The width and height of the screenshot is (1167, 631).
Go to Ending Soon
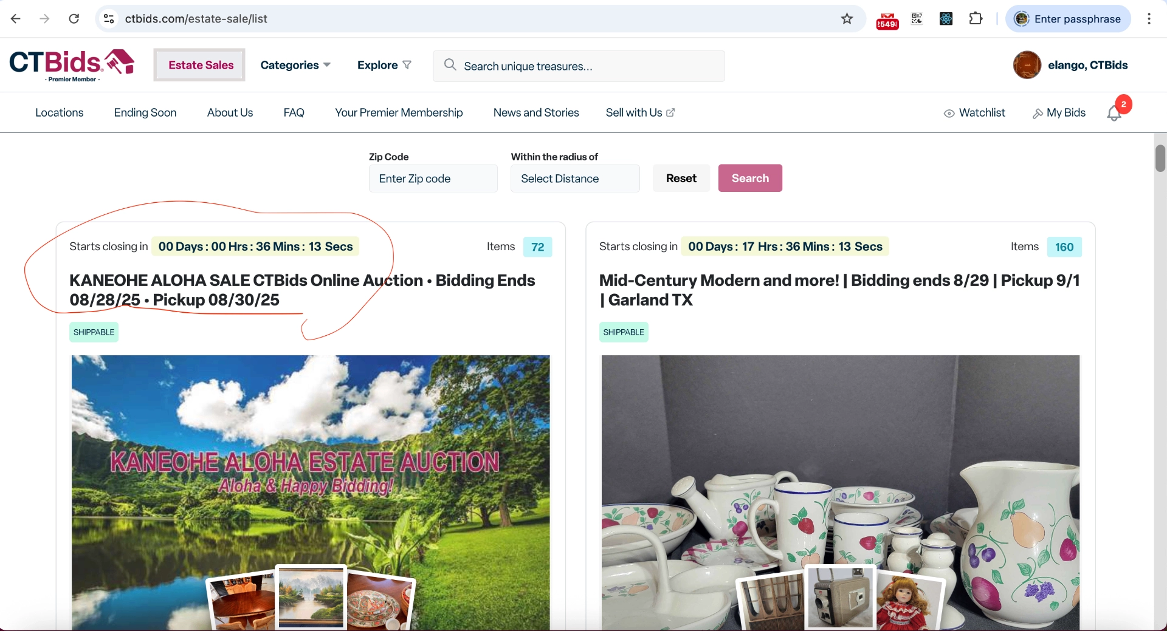pos(145,113)
